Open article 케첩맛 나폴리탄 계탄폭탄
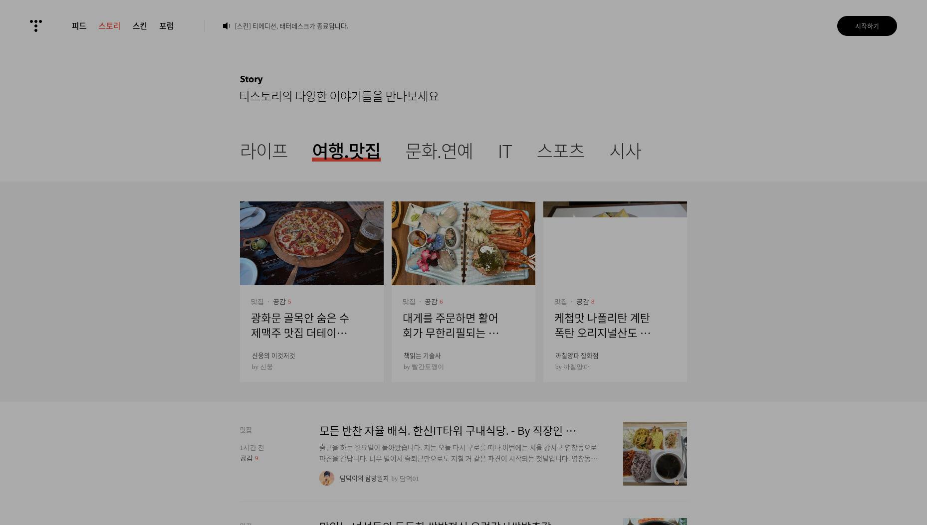Viewport: 927px width, 525px height. 603,325
